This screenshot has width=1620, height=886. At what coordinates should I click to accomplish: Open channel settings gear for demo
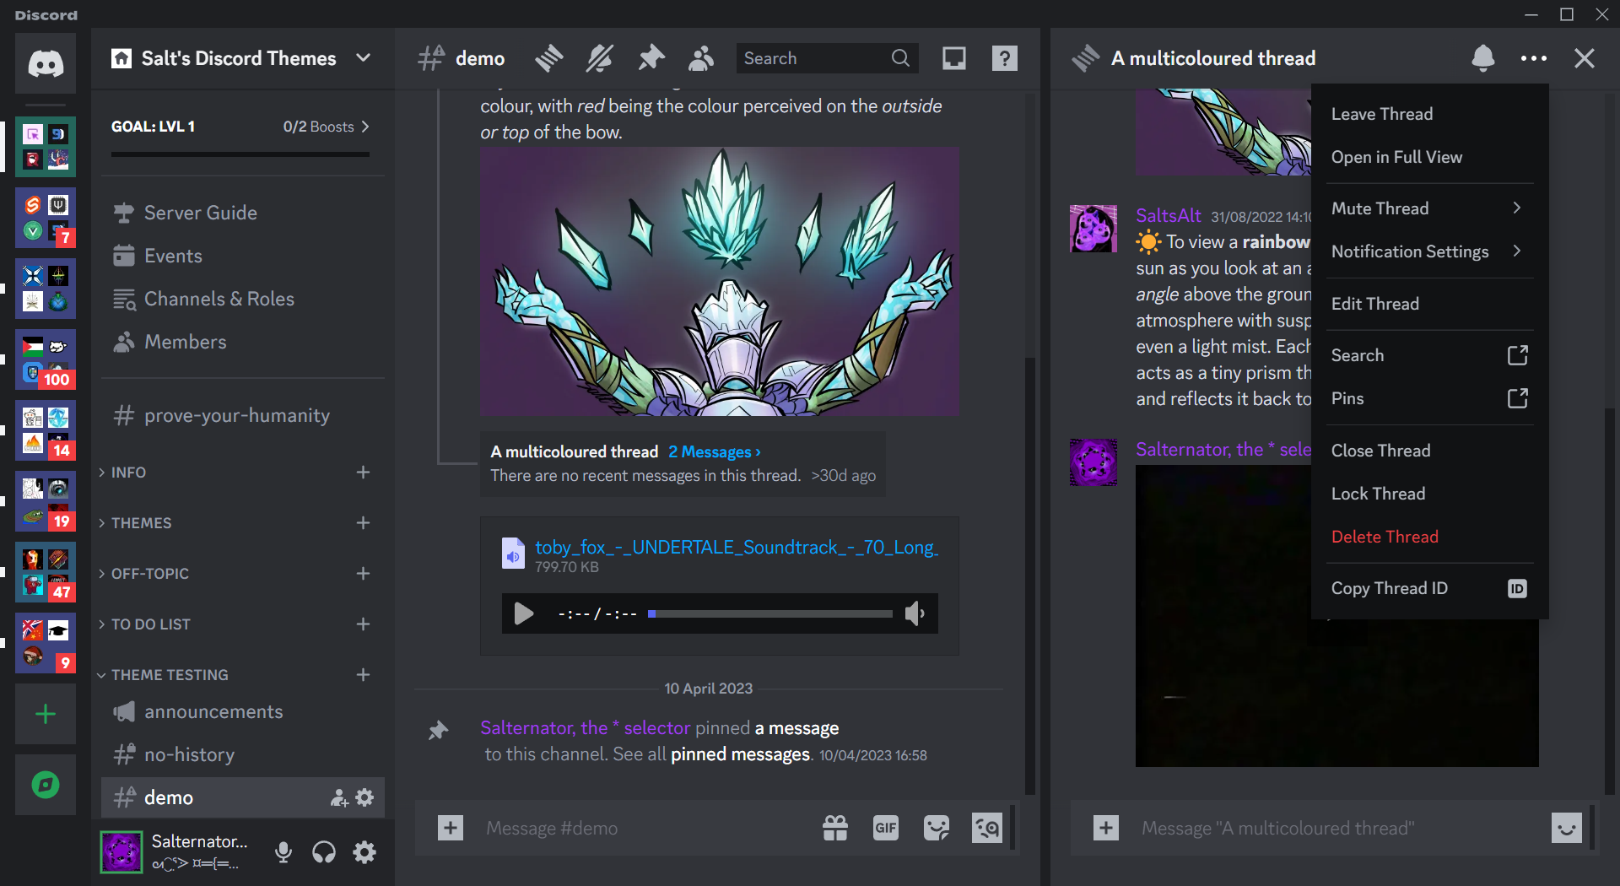point(364,797)
